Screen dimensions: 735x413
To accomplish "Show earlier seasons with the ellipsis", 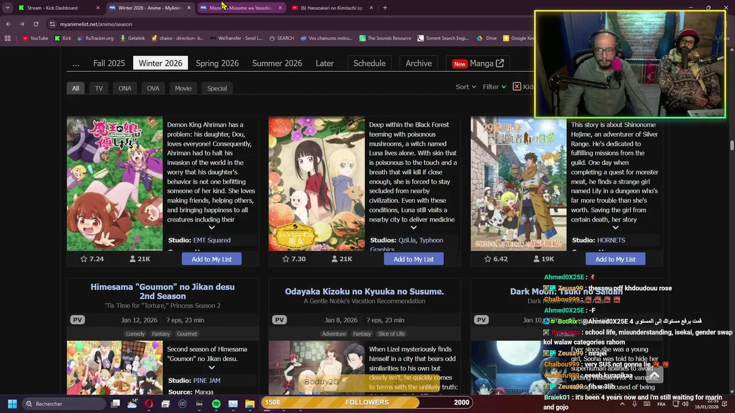I will [x=76, y=63].
